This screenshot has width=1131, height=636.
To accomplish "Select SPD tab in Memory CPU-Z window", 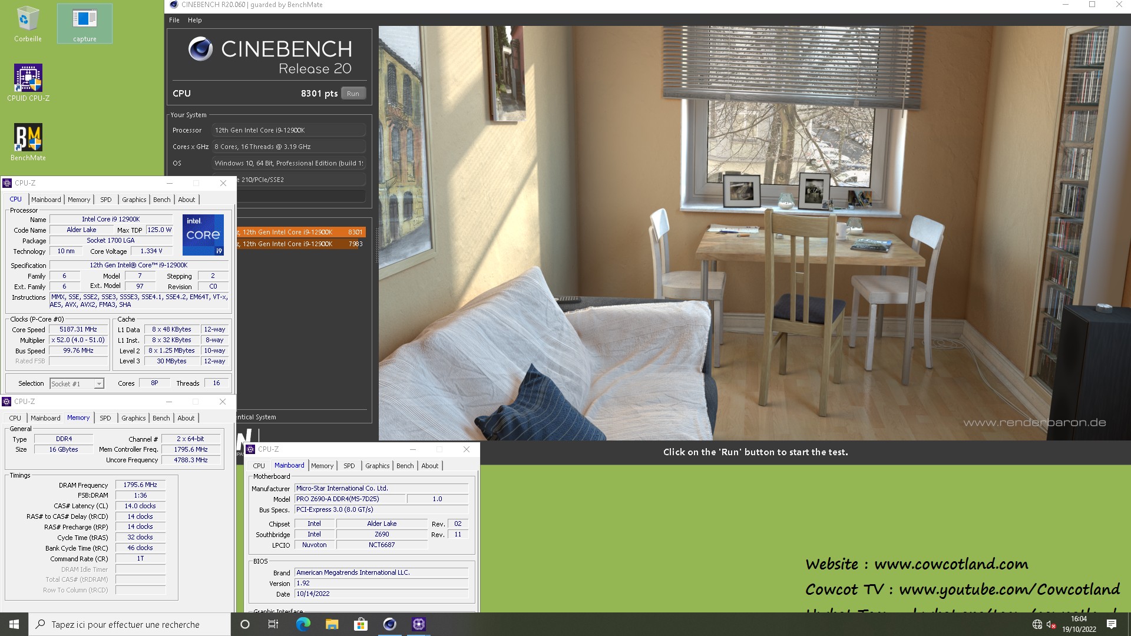I will 105,418.
